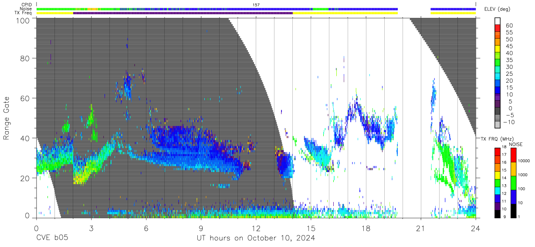Click the purple 10–11 MHz TX FRQ swatch
535x247 pixels.
click(498, 206)
